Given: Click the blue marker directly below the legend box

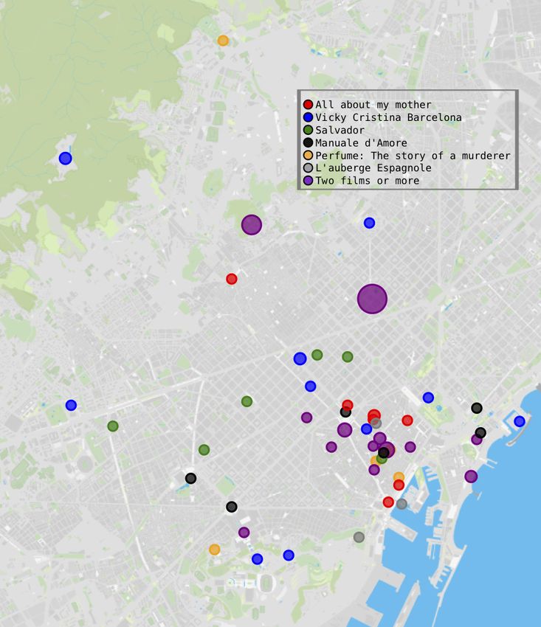Looking at the screenshot, I should (369, 223).
